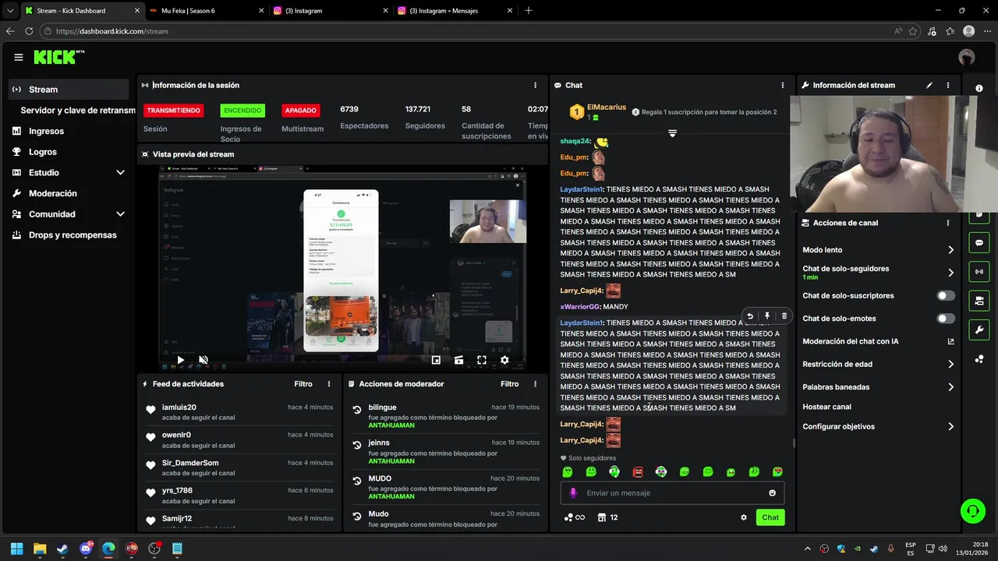Revert the bilingue blocked term action
The height and width of the screenshot is (561, 998).
(x=357, y=410)
